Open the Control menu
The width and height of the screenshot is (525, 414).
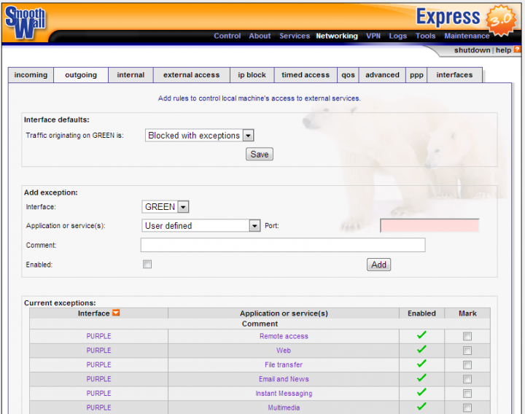coord(227,36)
